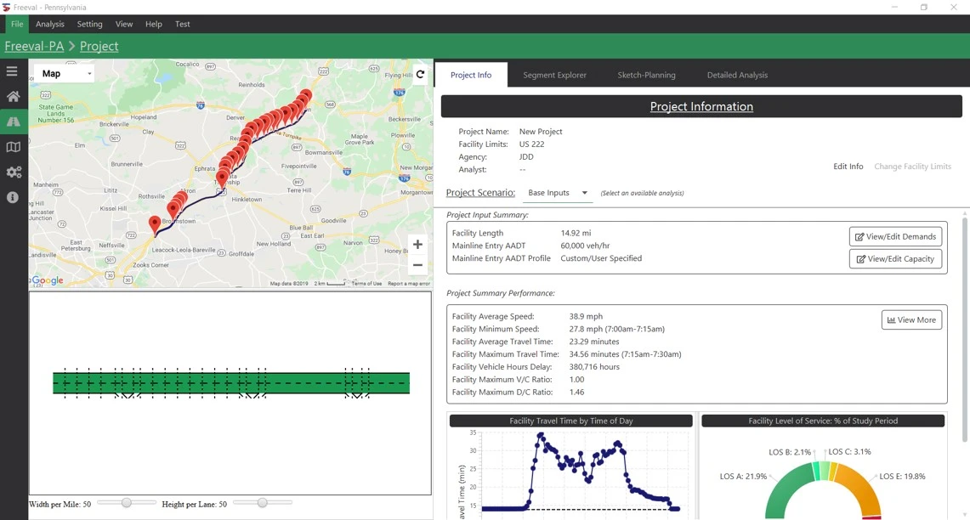This screenshot has width=970, height=520.
Task: Go to the Home icon in the sidebar
Action: click(13, 97)
